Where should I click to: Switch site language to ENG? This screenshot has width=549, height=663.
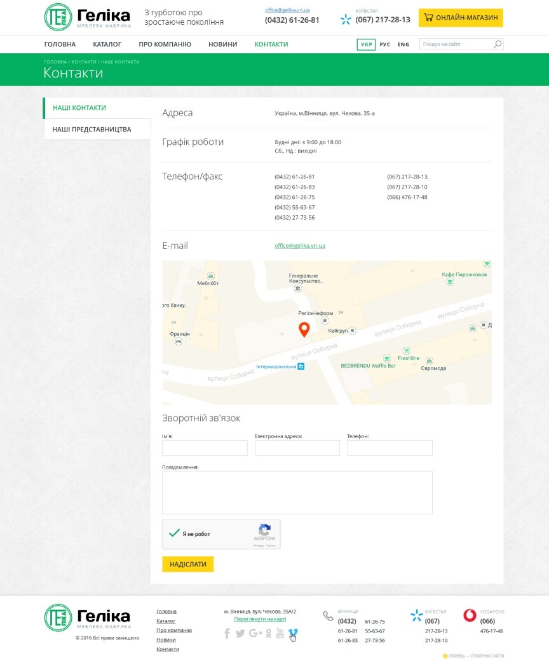point(403,44)
